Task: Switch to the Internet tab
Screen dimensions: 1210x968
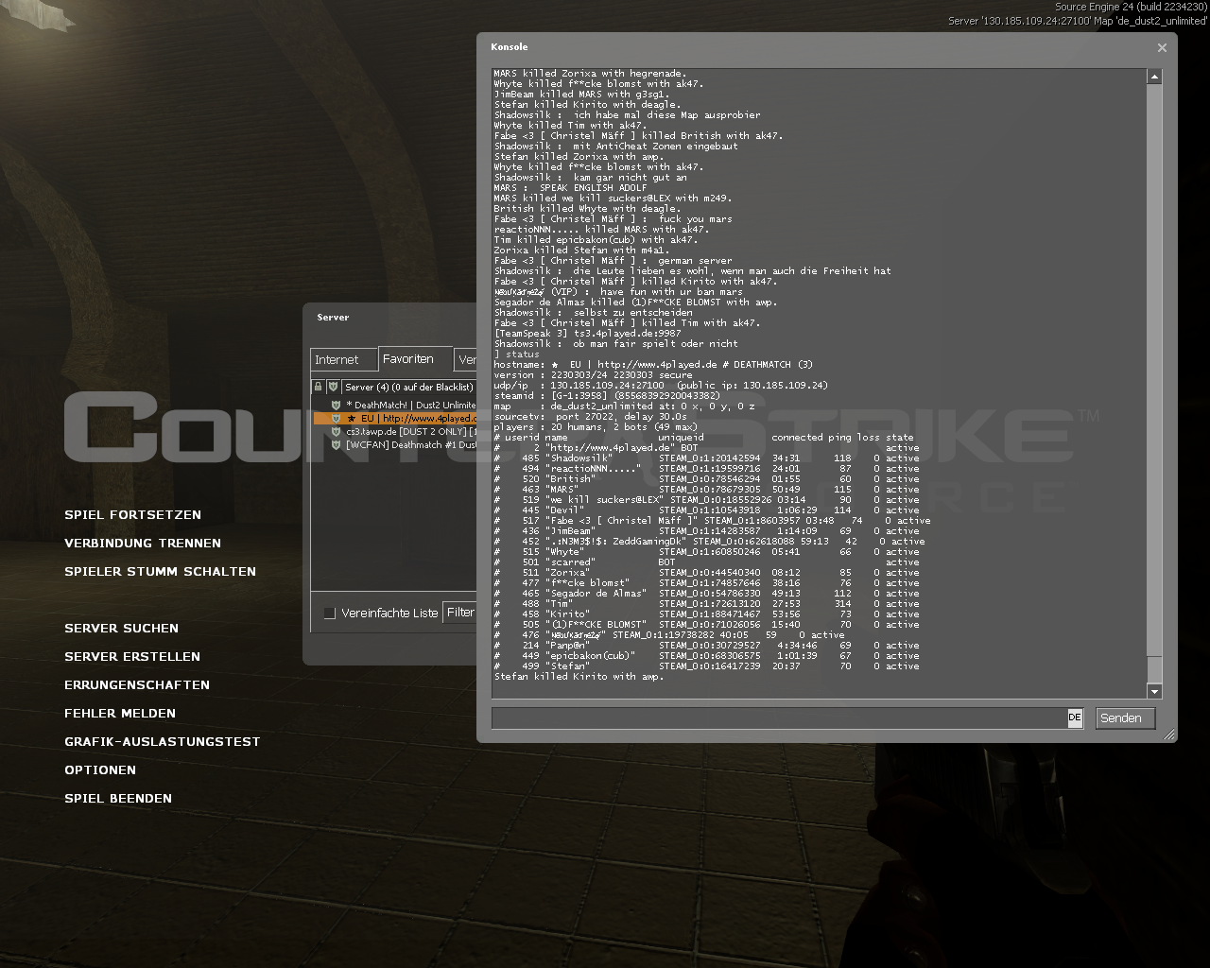Action: [337, 360]
